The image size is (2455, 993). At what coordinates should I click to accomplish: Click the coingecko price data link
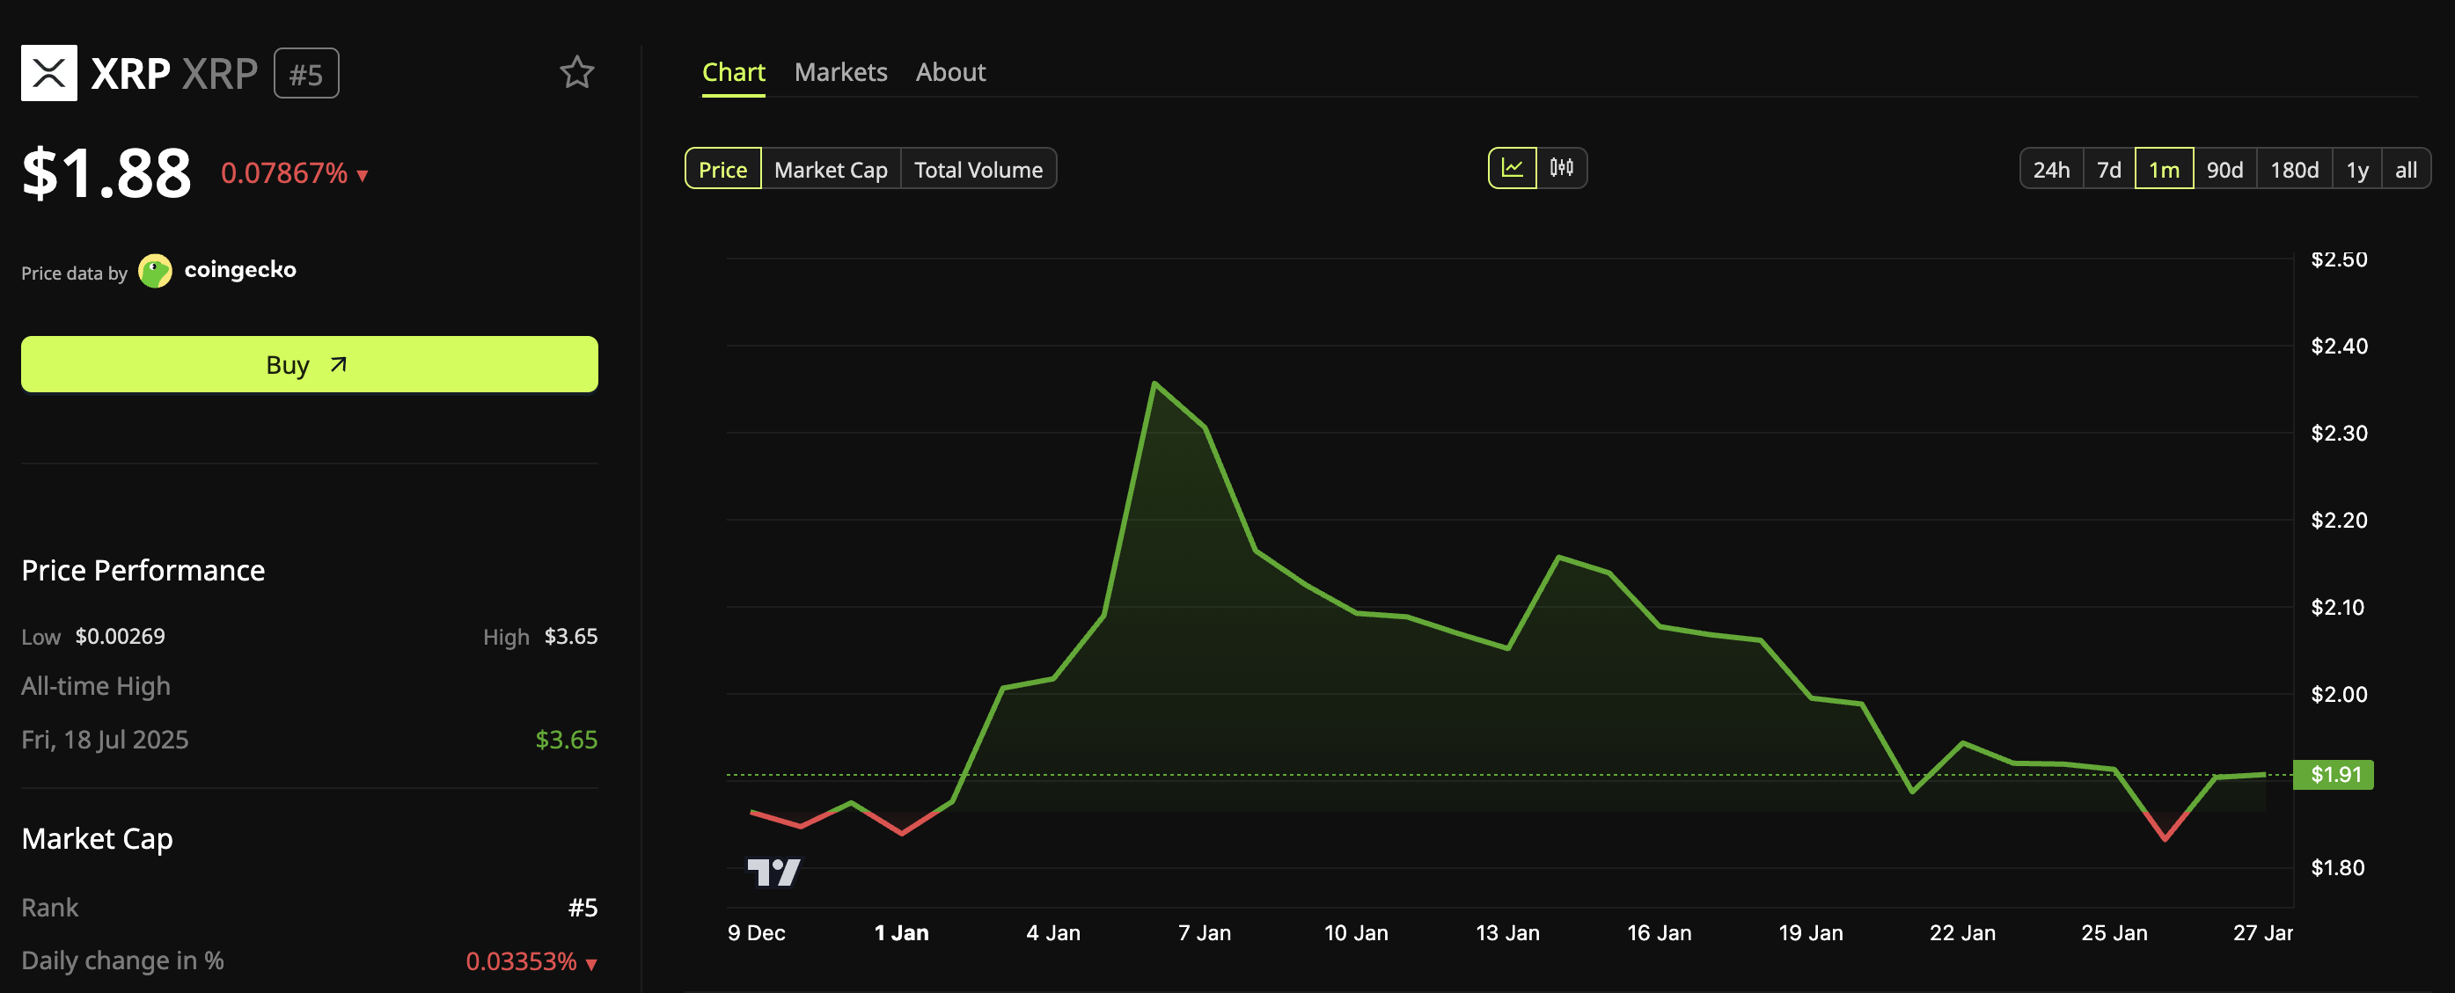(240, 270)
